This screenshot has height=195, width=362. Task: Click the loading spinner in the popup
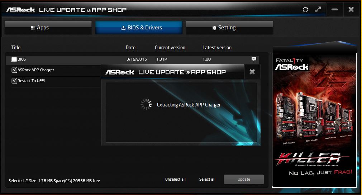pyautogui.click(x=146, y=104)
